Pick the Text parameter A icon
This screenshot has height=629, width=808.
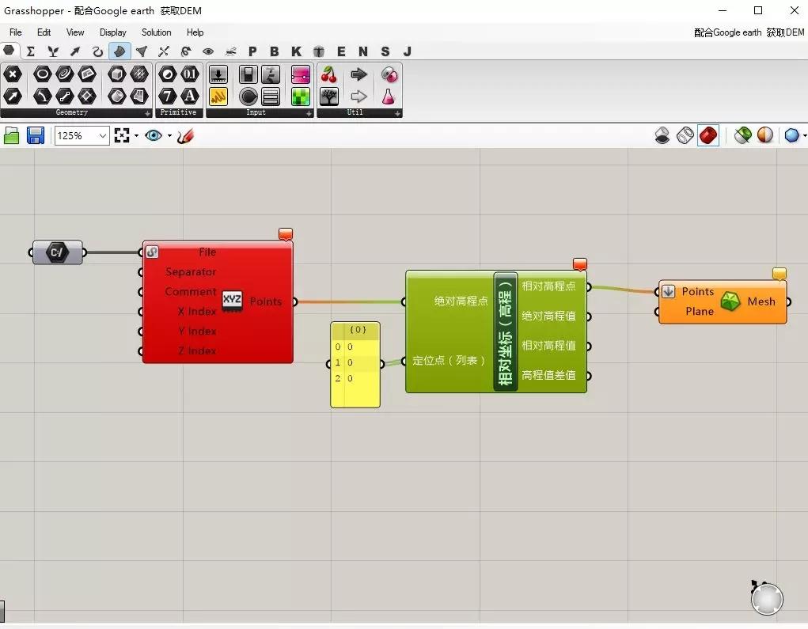(x=190, y=96)
